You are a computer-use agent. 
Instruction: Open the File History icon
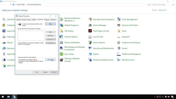coord(61,31)
